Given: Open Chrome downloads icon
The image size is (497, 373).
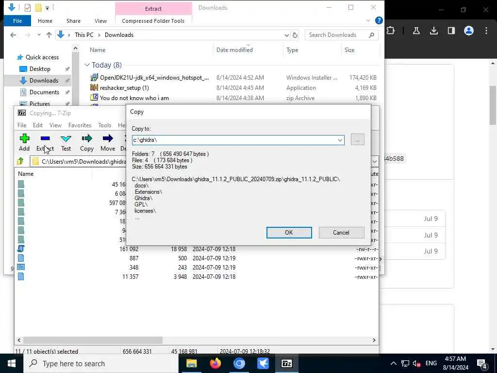Looking at the screenshot, I should [433, 31].
